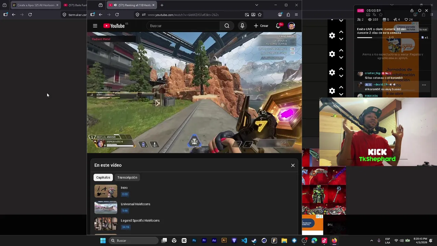Click the 1:46 timestamp badge
The image size is (437, 246).
point(125,211)
